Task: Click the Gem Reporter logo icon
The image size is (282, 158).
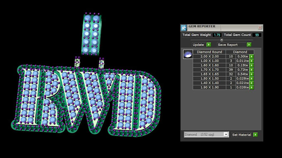Action: (x=184, y=28)
